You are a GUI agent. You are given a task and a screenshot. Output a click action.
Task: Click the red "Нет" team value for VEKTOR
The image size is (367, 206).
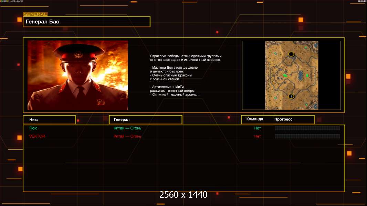258,136
